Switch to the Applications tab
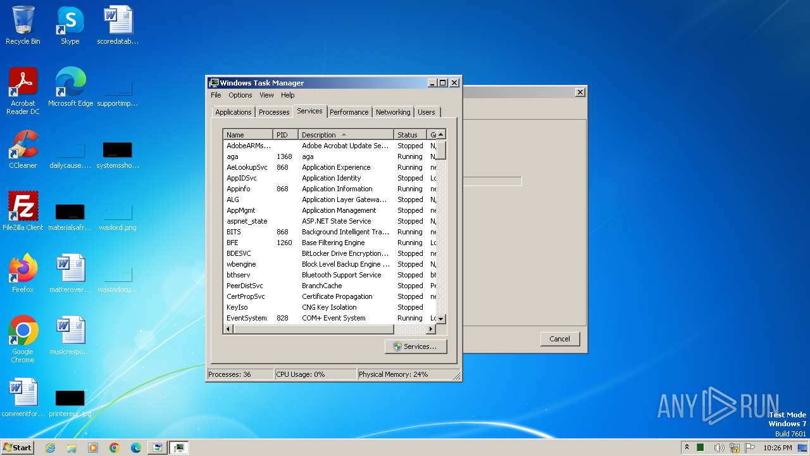The image size is (810, 456). [233, 112]
